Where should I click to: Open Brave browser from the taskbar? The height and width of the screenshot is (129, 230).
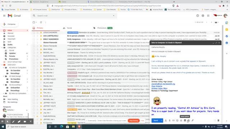[x=79, y=126]
